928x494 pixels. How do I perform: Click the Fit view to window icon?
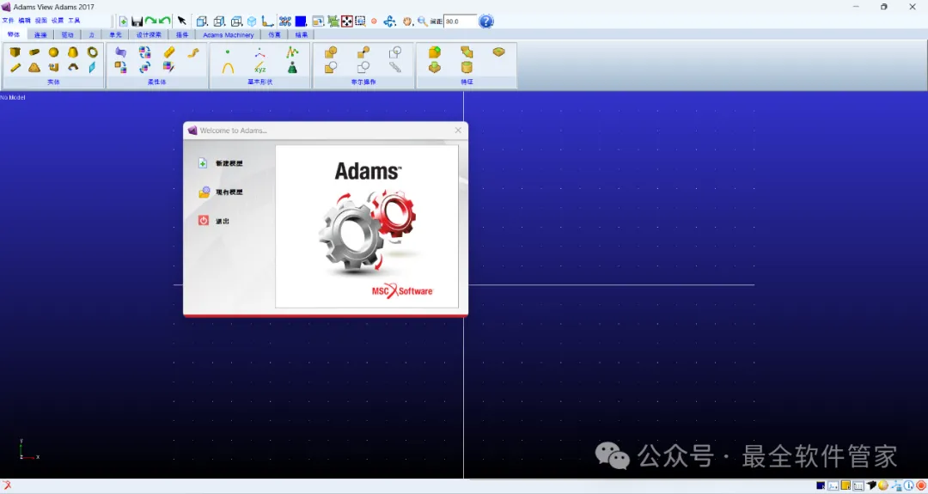[x=347, y=21]
